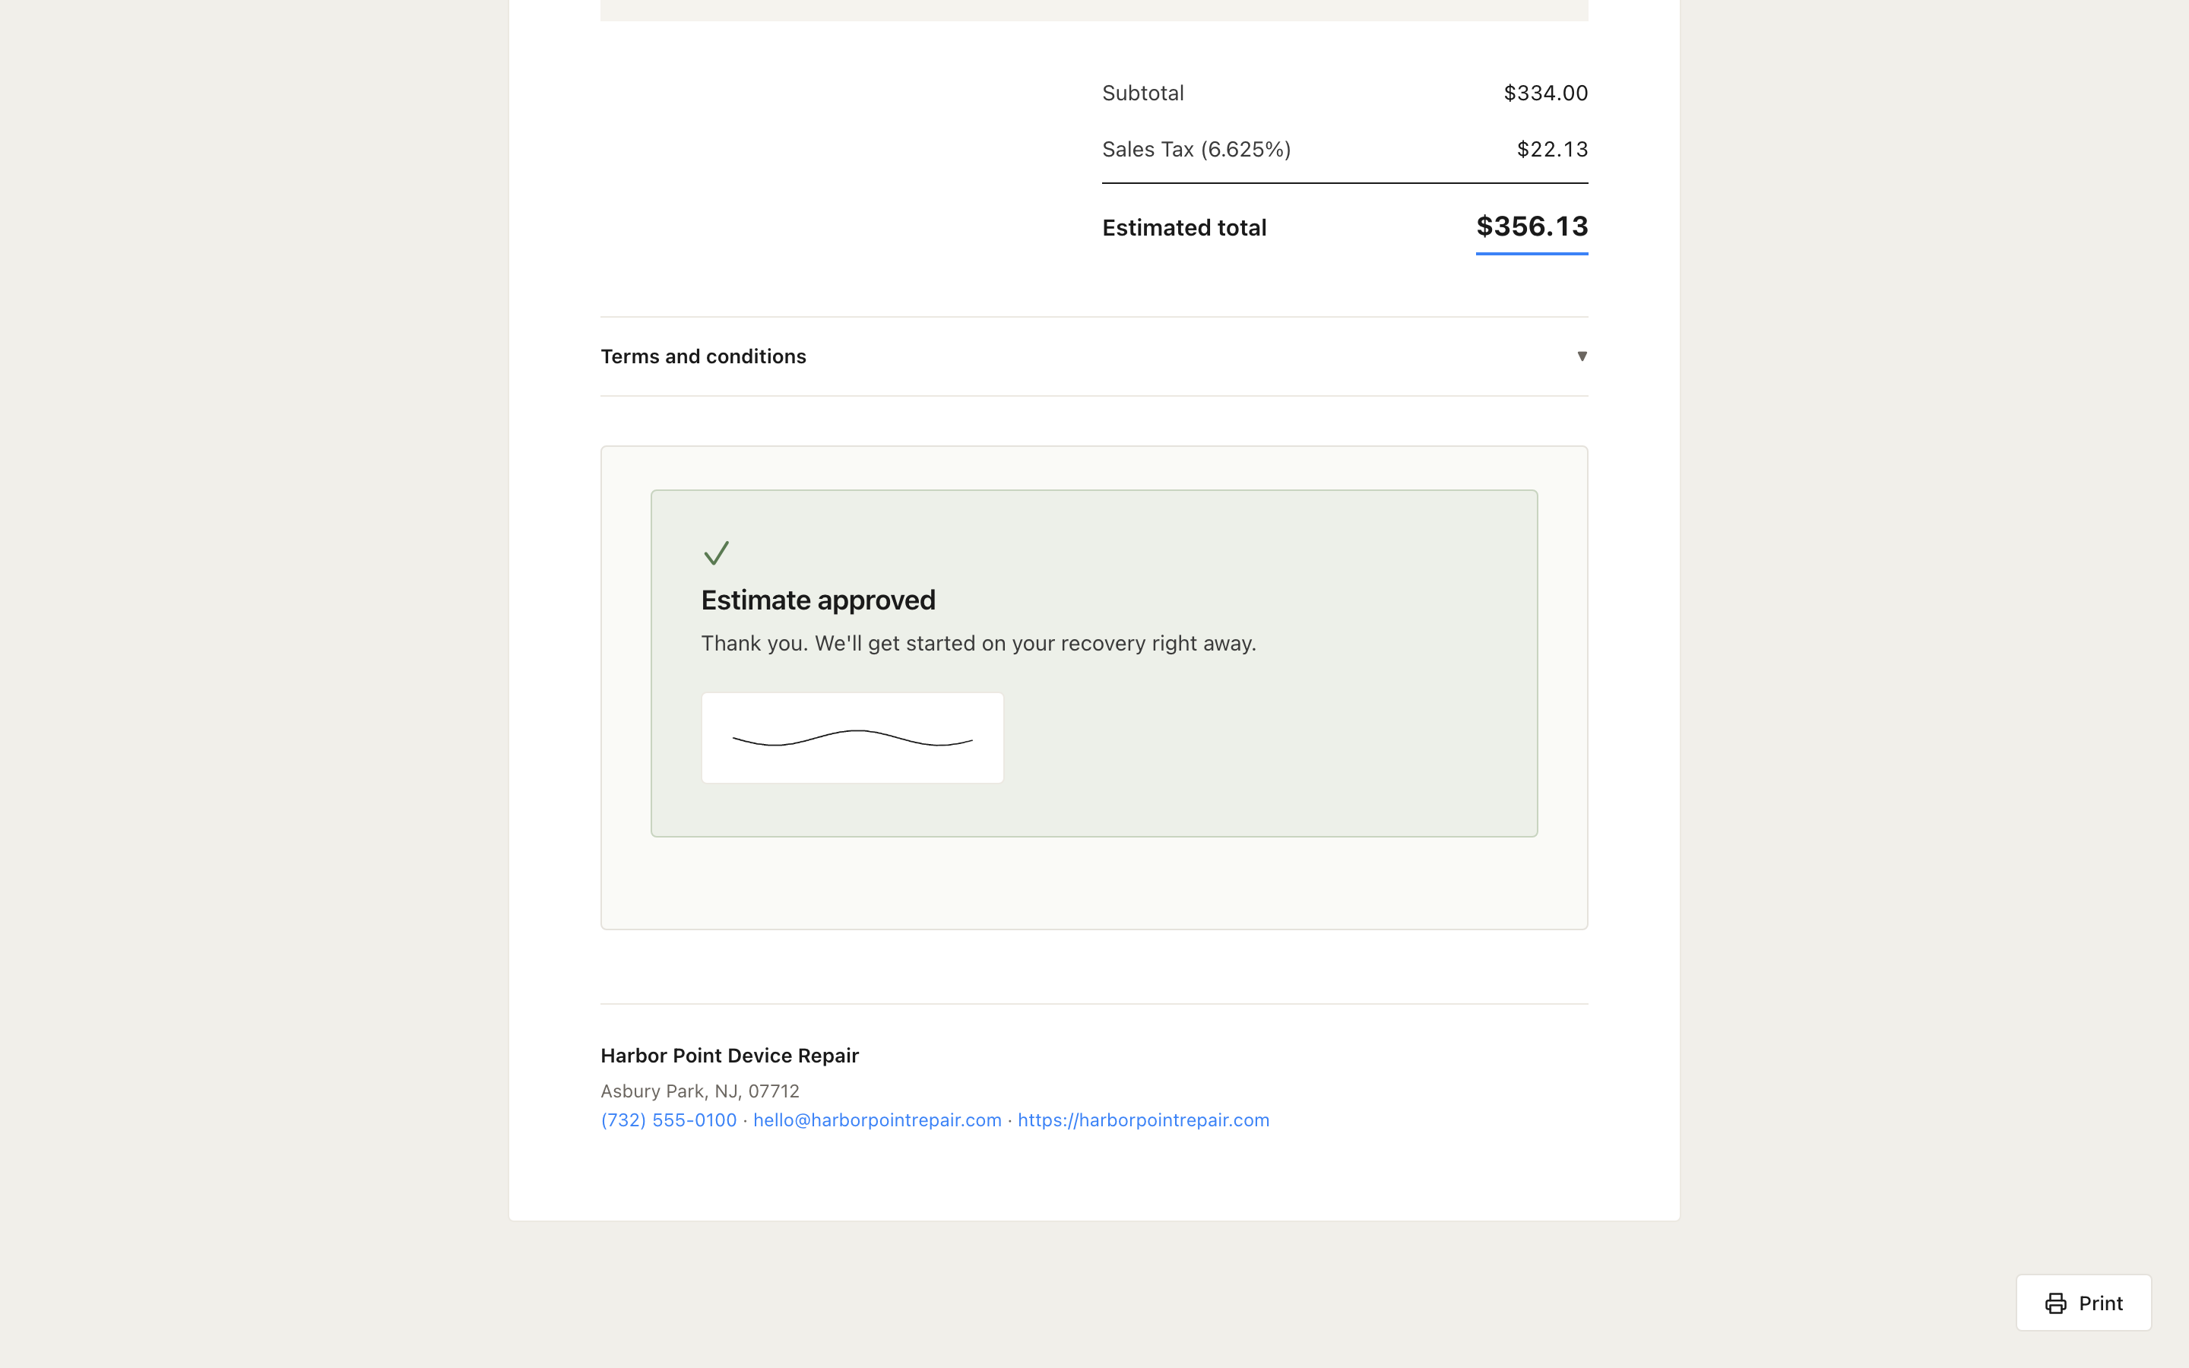Click the blue underline beneath the total
Image resolution: width=2189 pixels, height=1368 pixels.
click(1532, 253)
